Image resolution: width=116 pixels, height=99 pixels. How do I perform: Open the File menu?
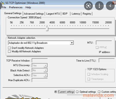tap(4, 7)
